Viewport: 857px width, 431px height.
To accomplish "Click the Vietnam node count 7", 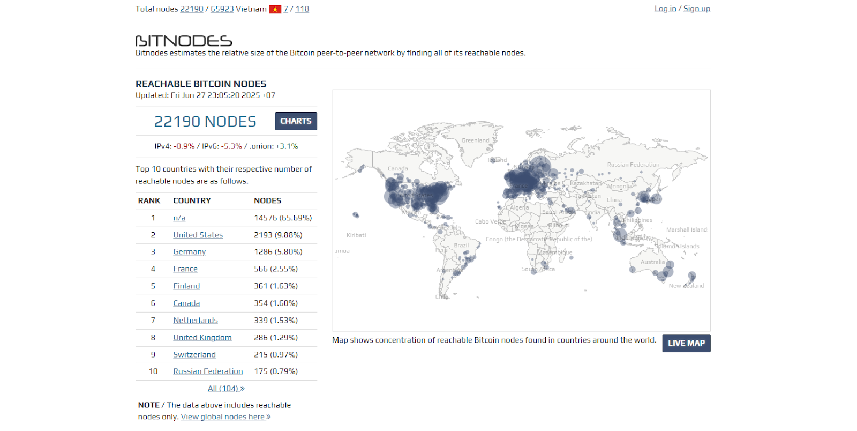I will [286, 9].
